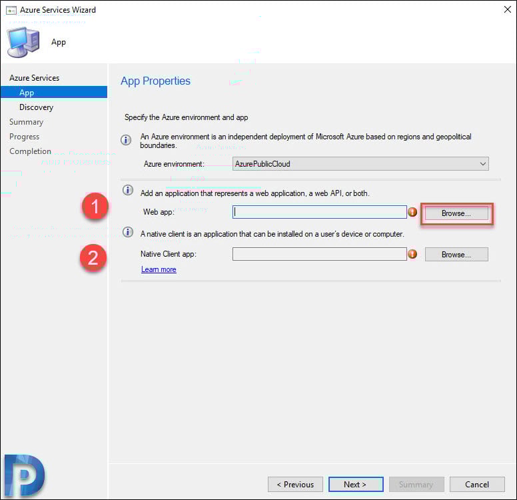Click info icon beside Azure environment description

(126, 140)
